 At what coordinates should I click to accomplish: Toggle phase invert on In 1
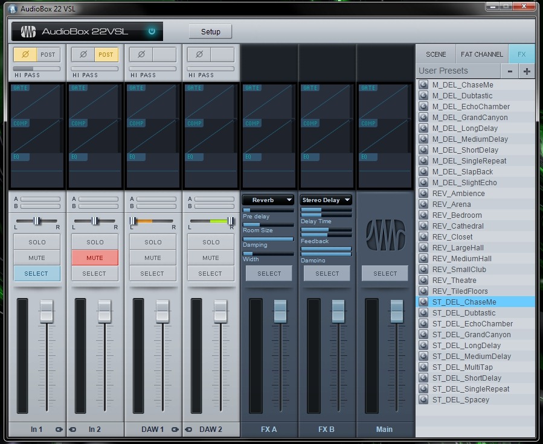[x=25, y=54]
